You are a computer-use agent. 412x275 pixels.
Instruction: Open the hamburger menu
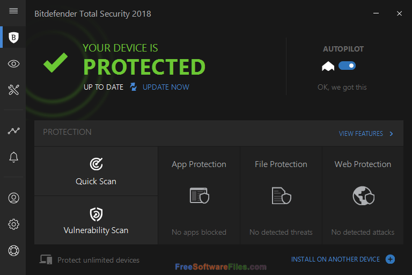point(13,11)
